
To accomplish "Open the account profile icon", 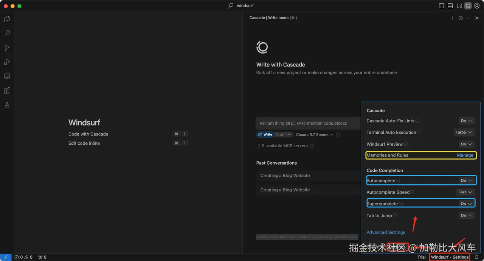I will pos(477,6).
